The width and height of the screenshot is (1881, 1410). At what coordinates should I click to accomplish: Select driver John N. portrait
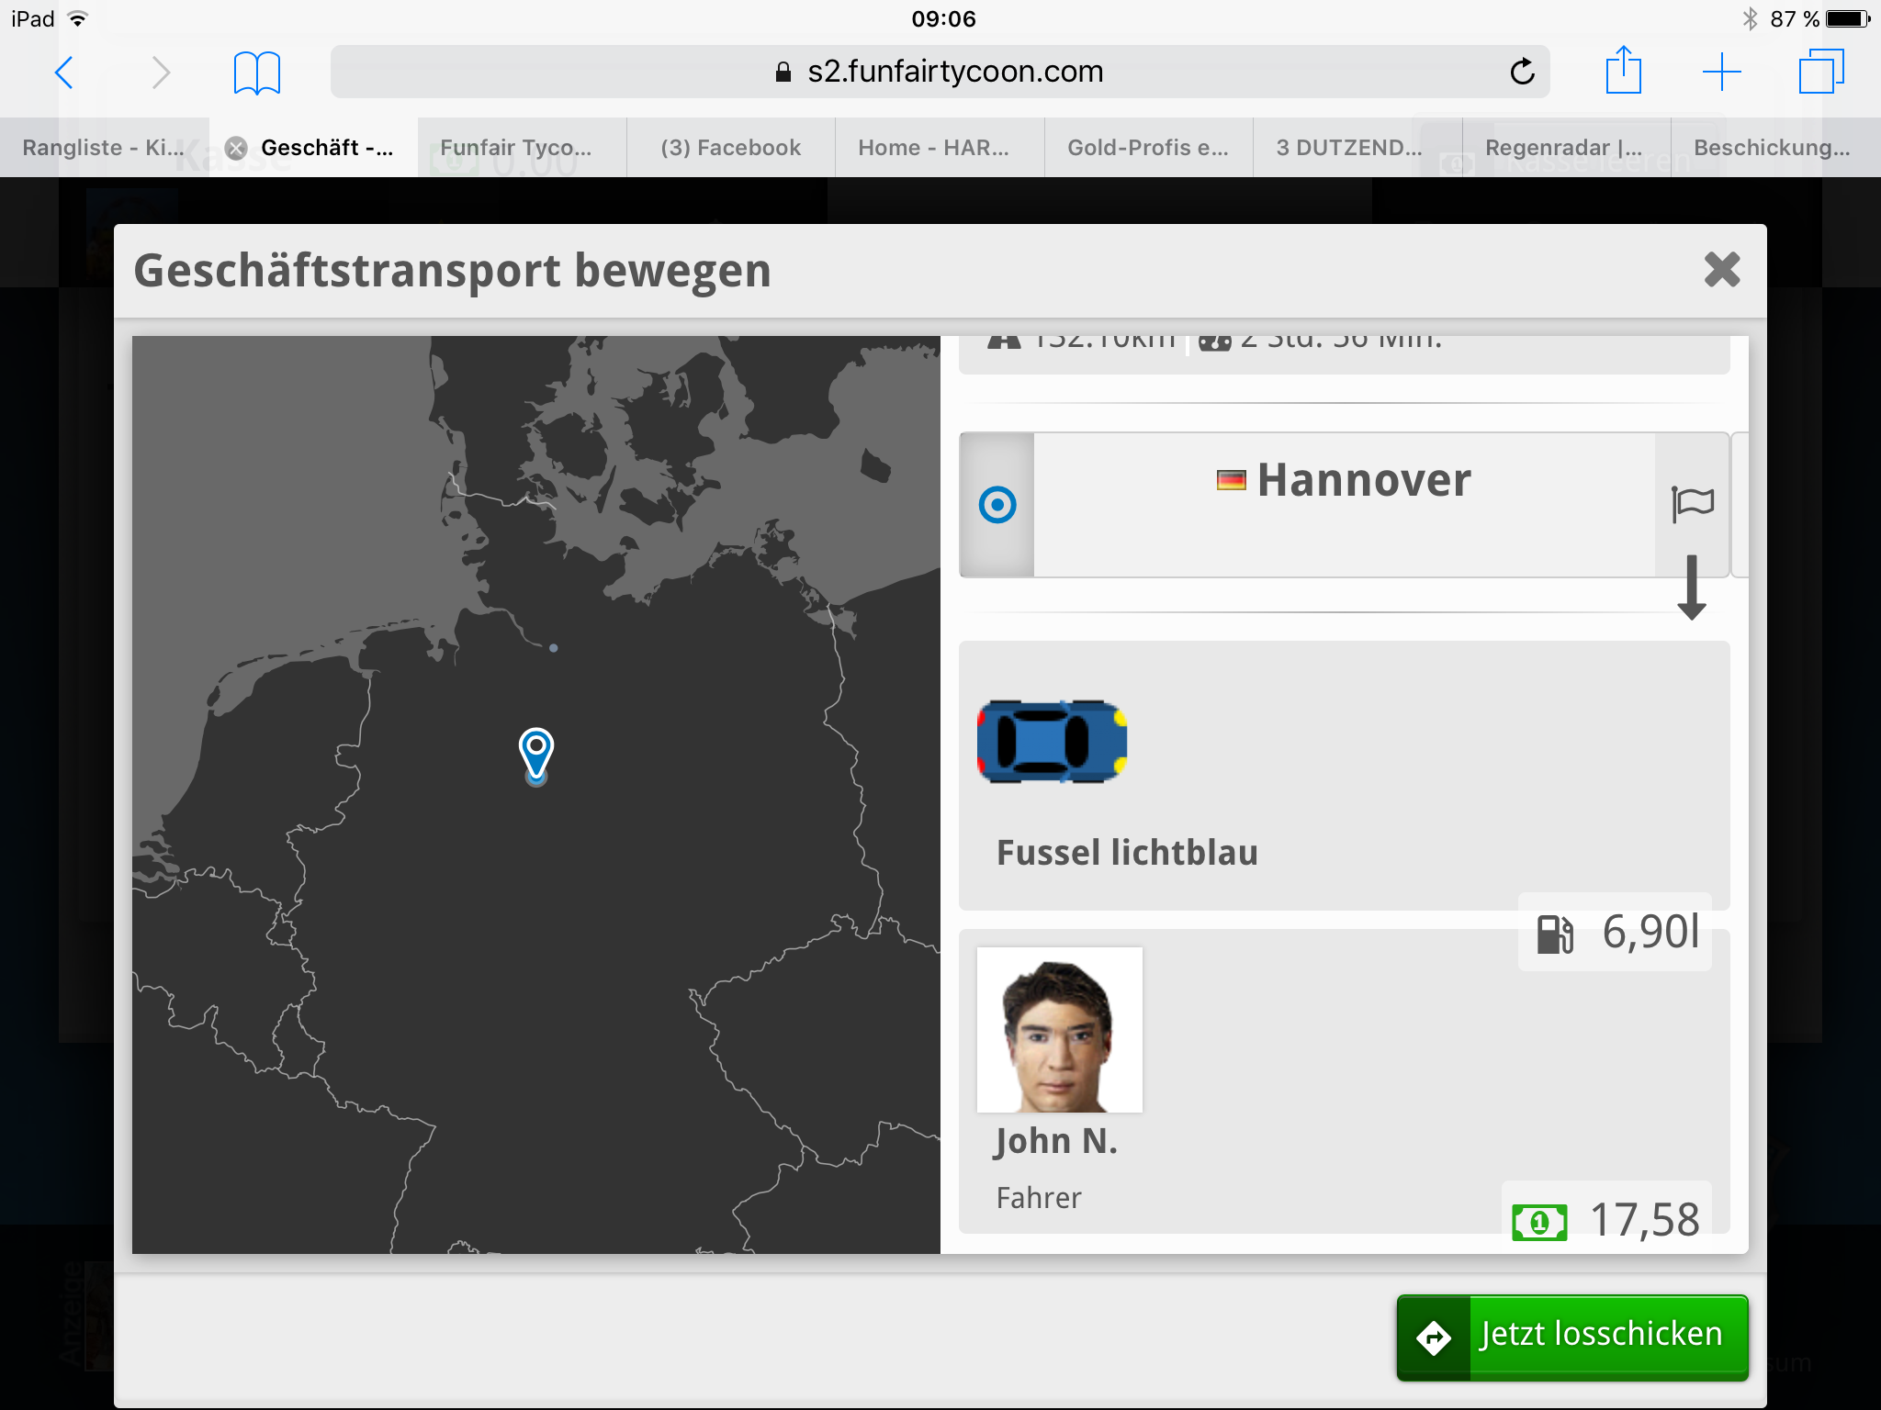point(1060,1030)
